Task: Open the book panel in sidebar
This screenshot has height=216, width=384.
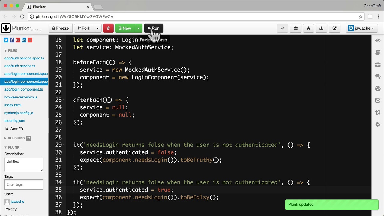Action: [378, 52]
